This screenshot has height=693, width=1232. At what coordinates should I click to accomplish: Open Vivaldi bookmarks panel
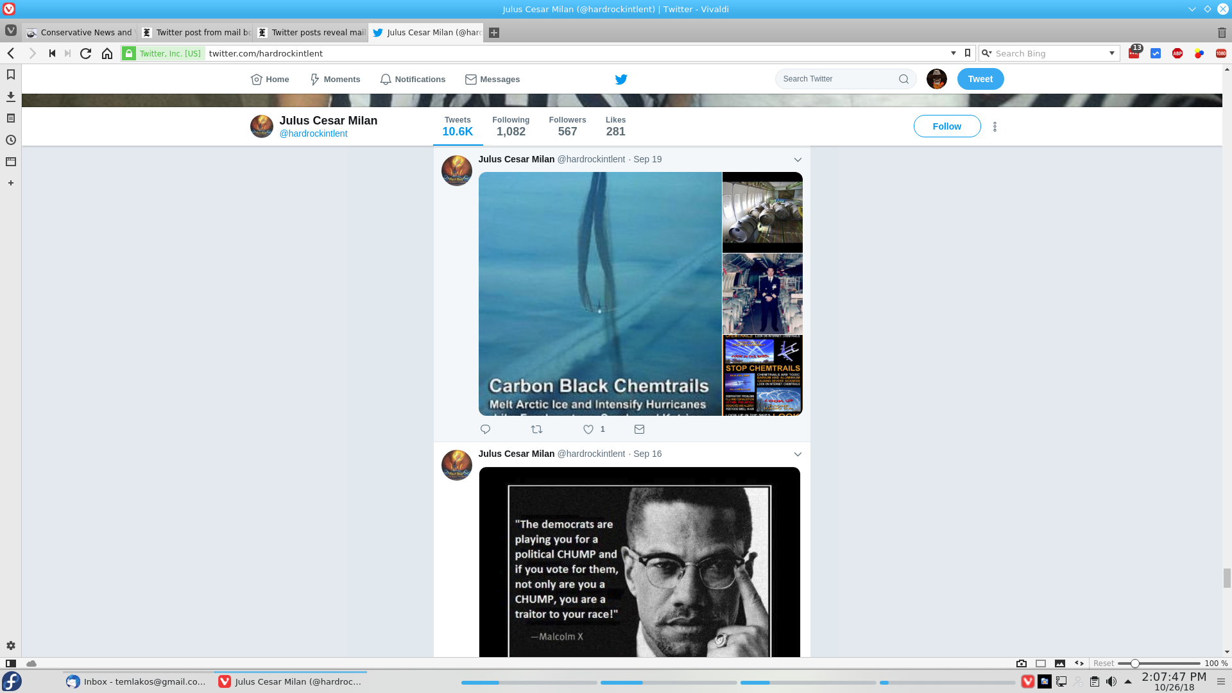(11, 75)
